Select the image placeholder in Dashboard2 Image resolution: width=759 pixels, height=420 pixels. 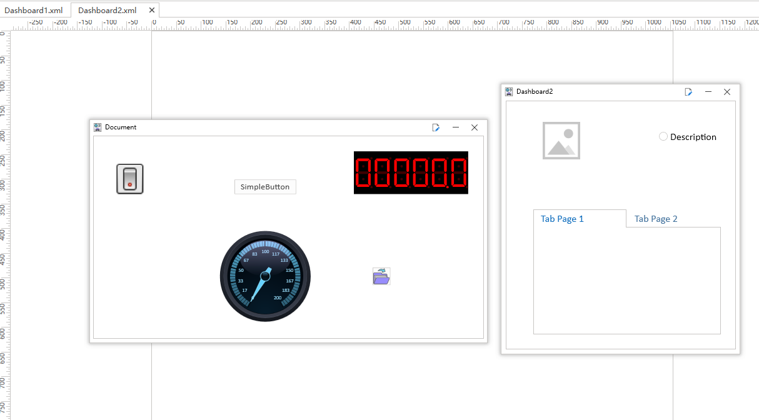[561, 141]
